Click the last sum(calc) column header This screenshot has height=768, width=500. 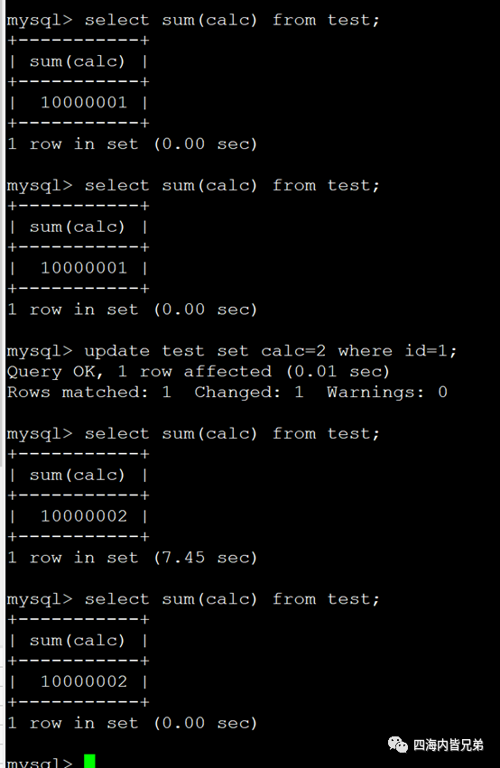pos(78,641)
